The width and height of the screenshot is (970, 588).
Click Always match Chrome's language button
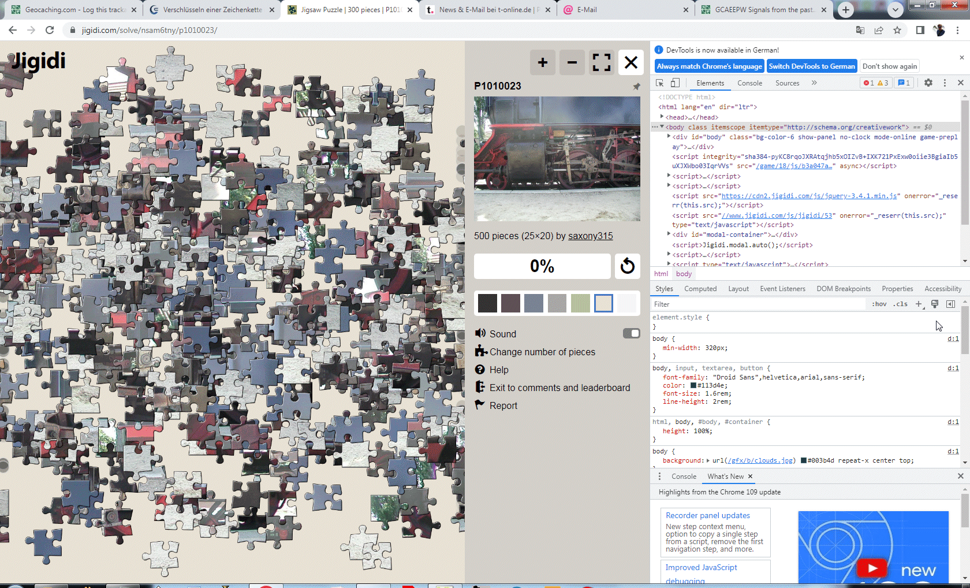pyautogui.click(x=710, y=66)
